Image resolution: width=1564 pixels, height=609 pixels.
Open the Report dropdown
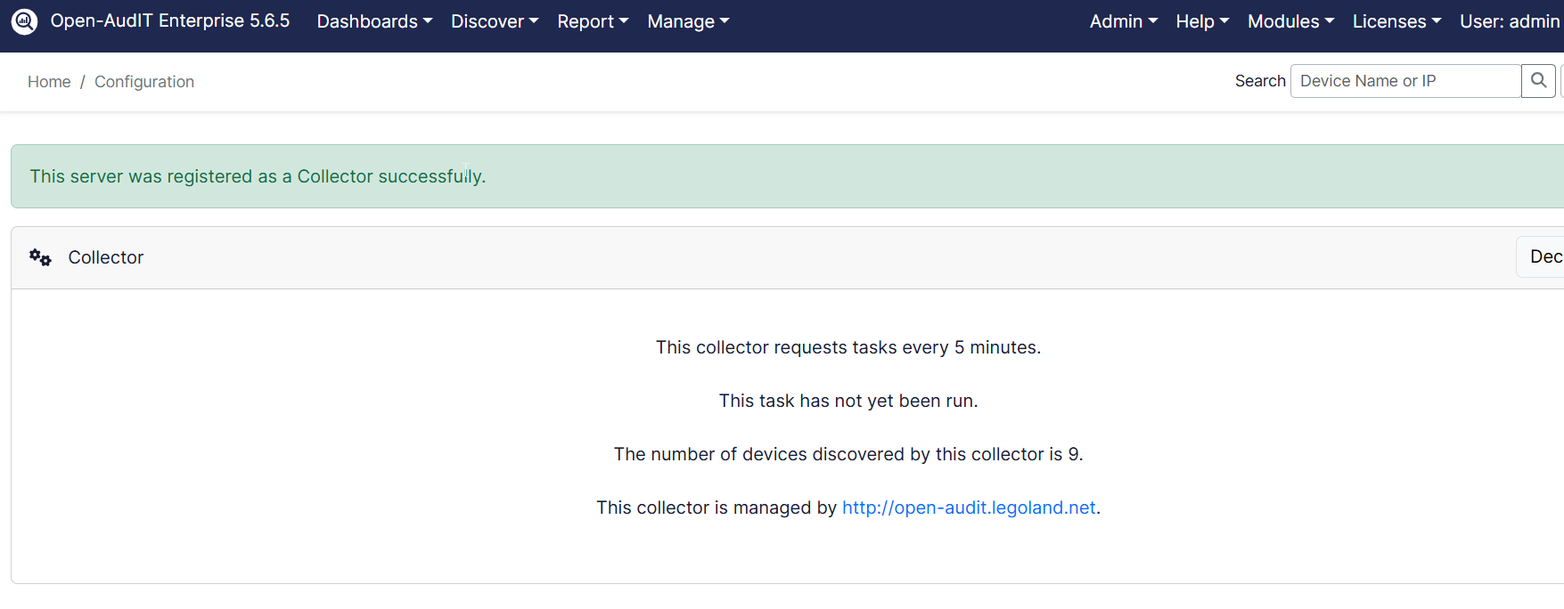pos(593,21)
